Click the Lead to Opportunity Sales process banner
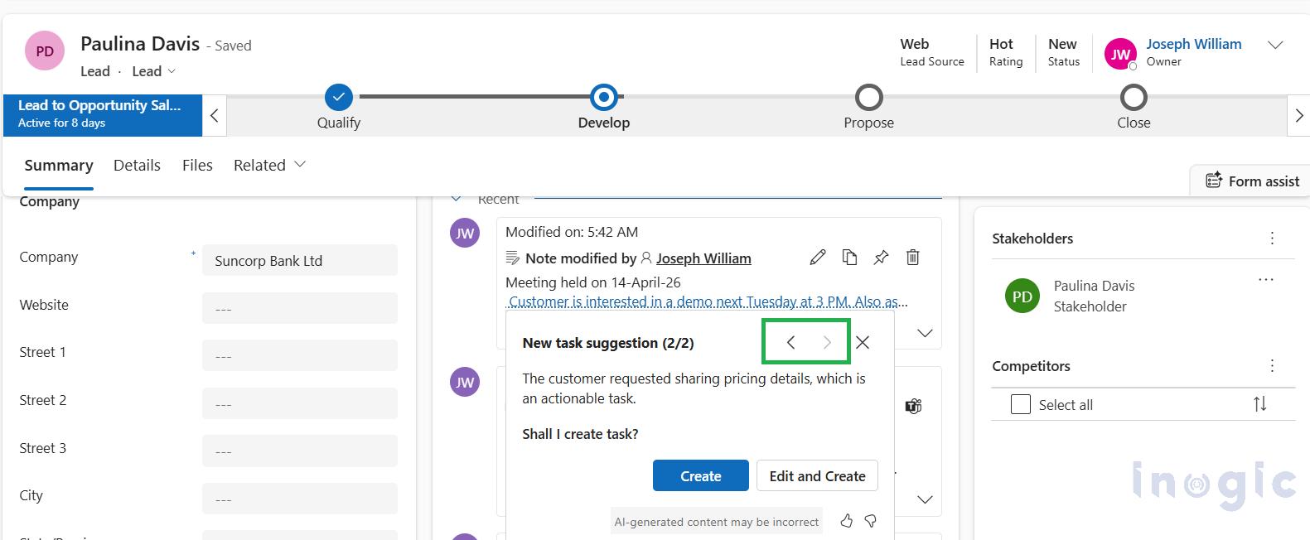Image resolution: width=1310 pixels, height=540 pixels. 103,114
